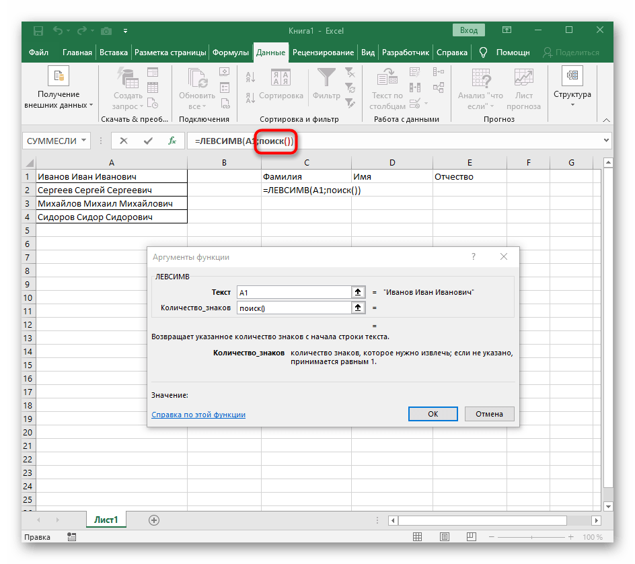Image resolution: width=635 pixels, height=564 pixels.
Task: Click the Количество_знаков input field
Action: (293, 308)
